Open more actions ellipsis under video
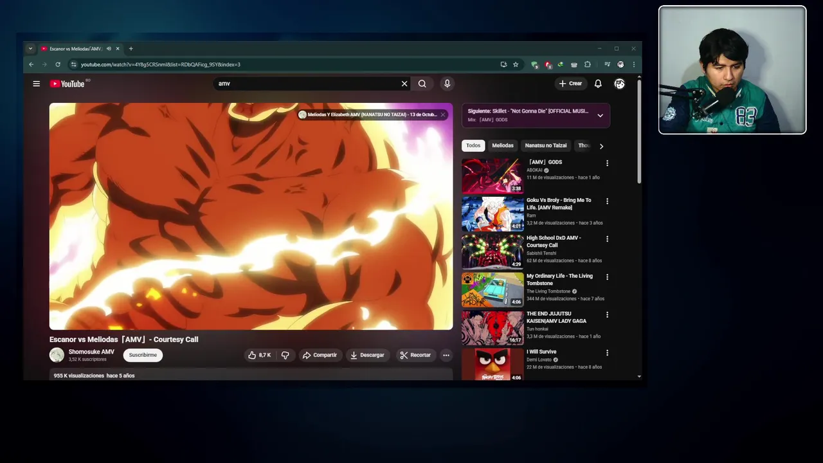 pos(446,355)
